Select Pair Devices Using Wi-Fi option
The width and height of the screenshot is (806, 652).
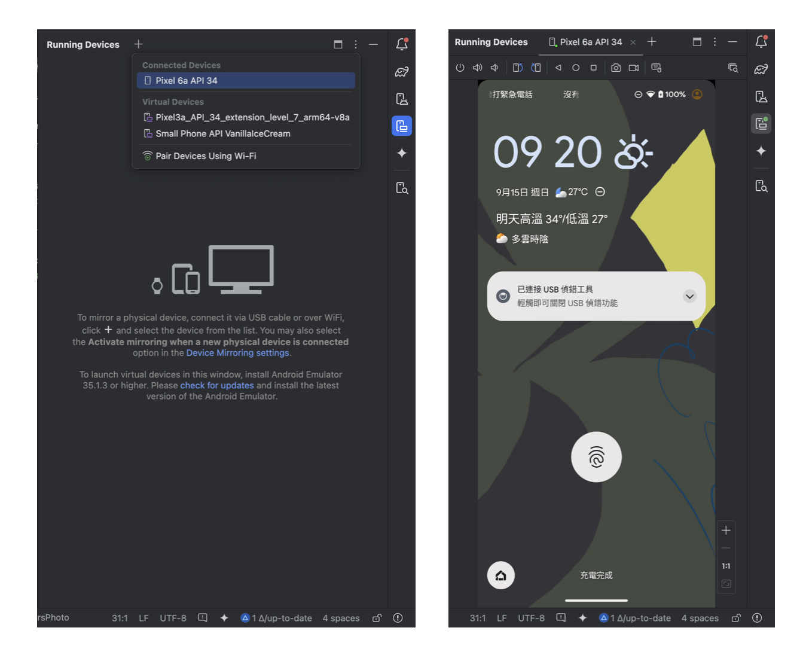206,156
